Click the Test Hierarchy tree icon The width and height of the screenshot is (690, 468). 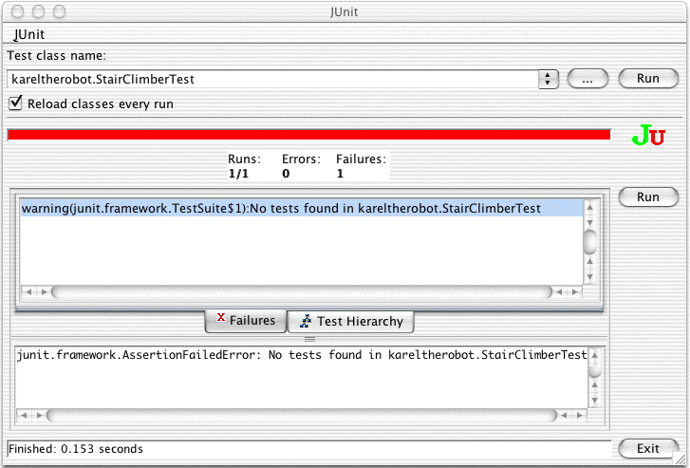pos(306,322)
